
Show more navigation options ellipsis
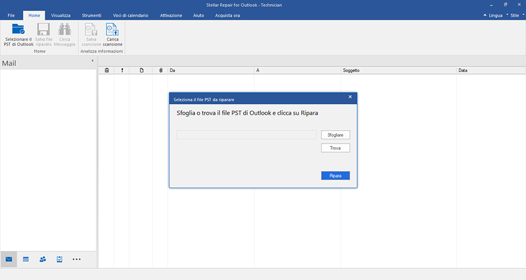(x=77, y=259)
